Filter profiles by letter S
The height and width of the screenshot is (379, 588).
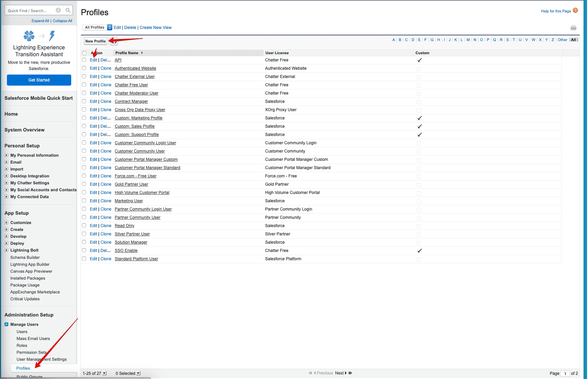[507, 40]
